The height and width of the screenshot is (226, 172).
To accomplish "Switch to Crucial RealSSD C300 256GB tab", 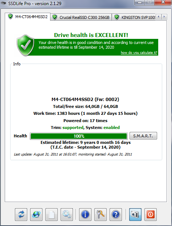I will coord(81,17).
